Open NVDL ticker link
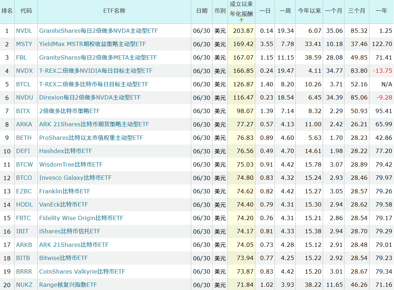394x290 pixels. 24,31
